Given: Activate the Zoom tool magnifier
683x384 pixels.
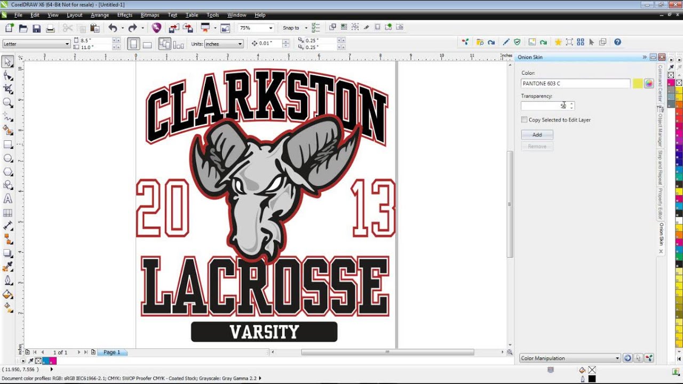Looking at the screenshot, I should coord(8,103).
